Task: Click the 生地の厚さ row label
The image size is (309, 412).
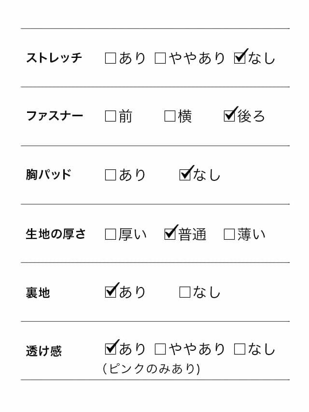Action: [56, 234]
